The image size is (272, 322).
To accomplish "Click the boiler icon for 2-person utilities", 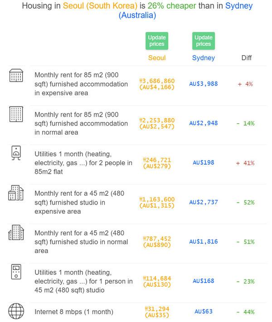I will [16, 153].
